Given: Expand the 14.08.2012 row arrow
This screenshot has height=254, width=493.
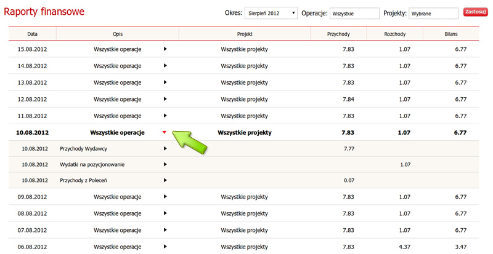Looking at the screenshot, I should coord(165,65).
